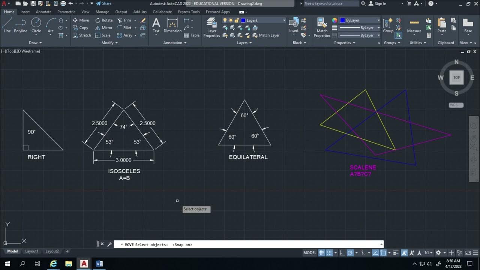
Task: Open the Parametric ribbon tab
Action: click(x=66, y=12)
